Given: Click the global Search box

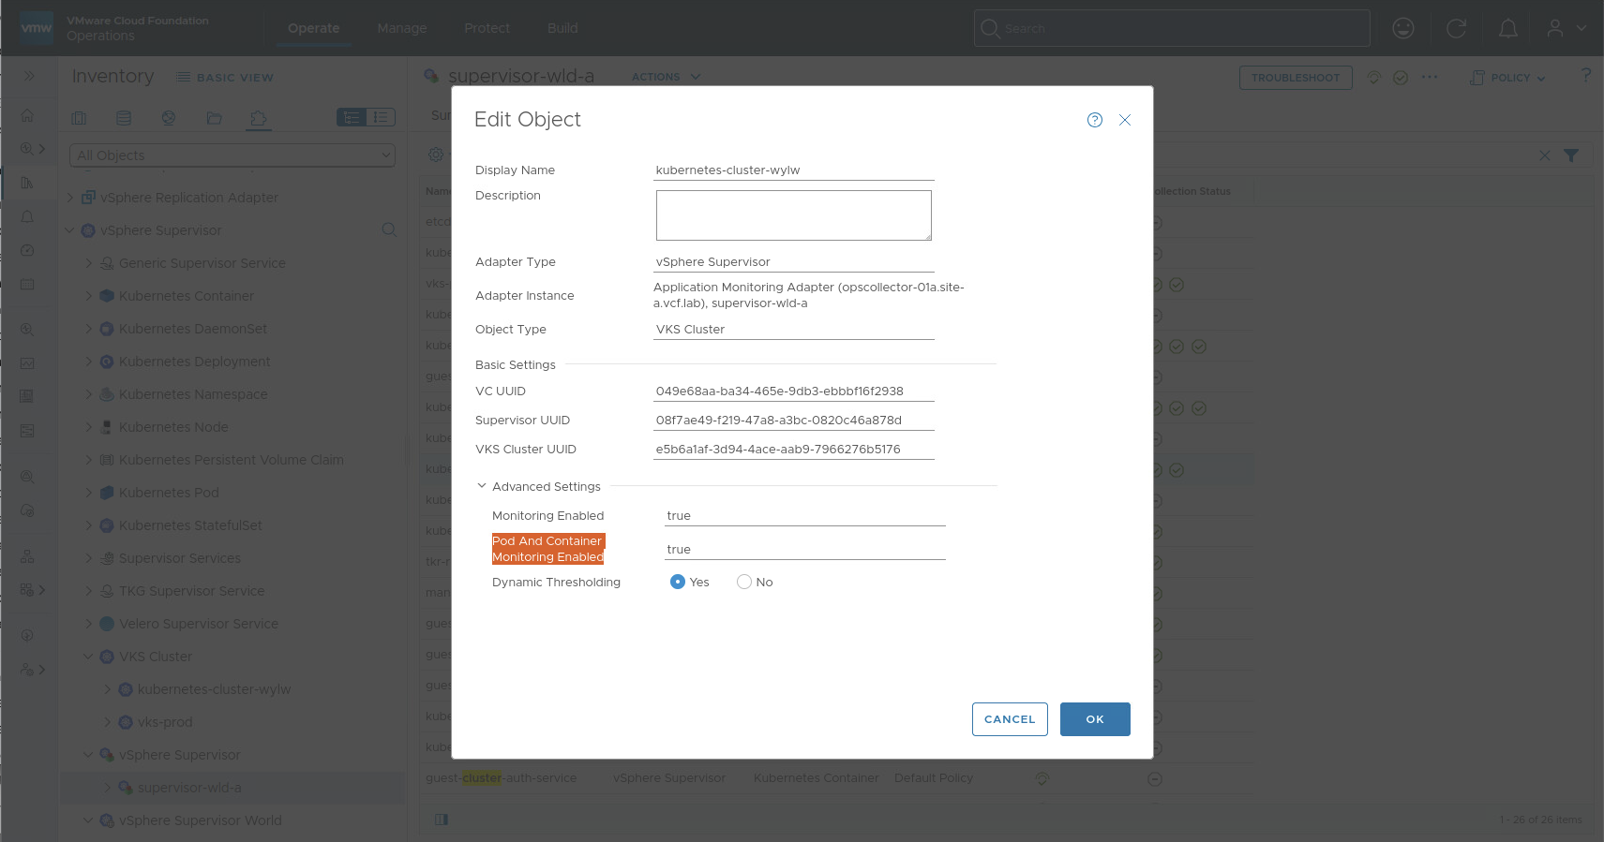Looking at the screenshot, I should (x=1172, y=28).
